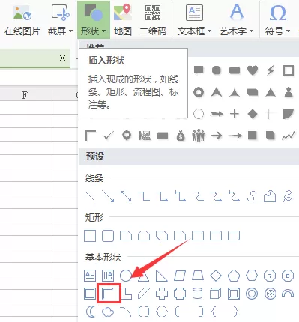Select the heptagon shape labeled 7

(x=270, y=276)
